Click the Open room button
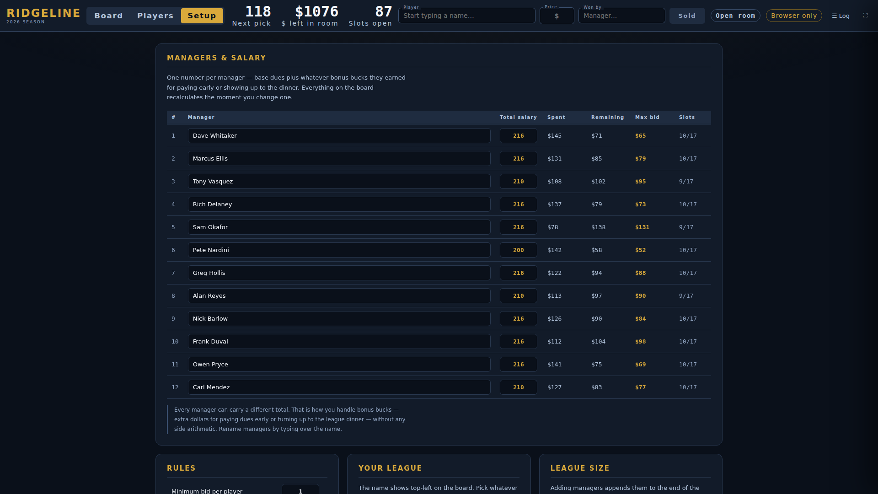Screen dimensions: 878x494 coord(735,16)
